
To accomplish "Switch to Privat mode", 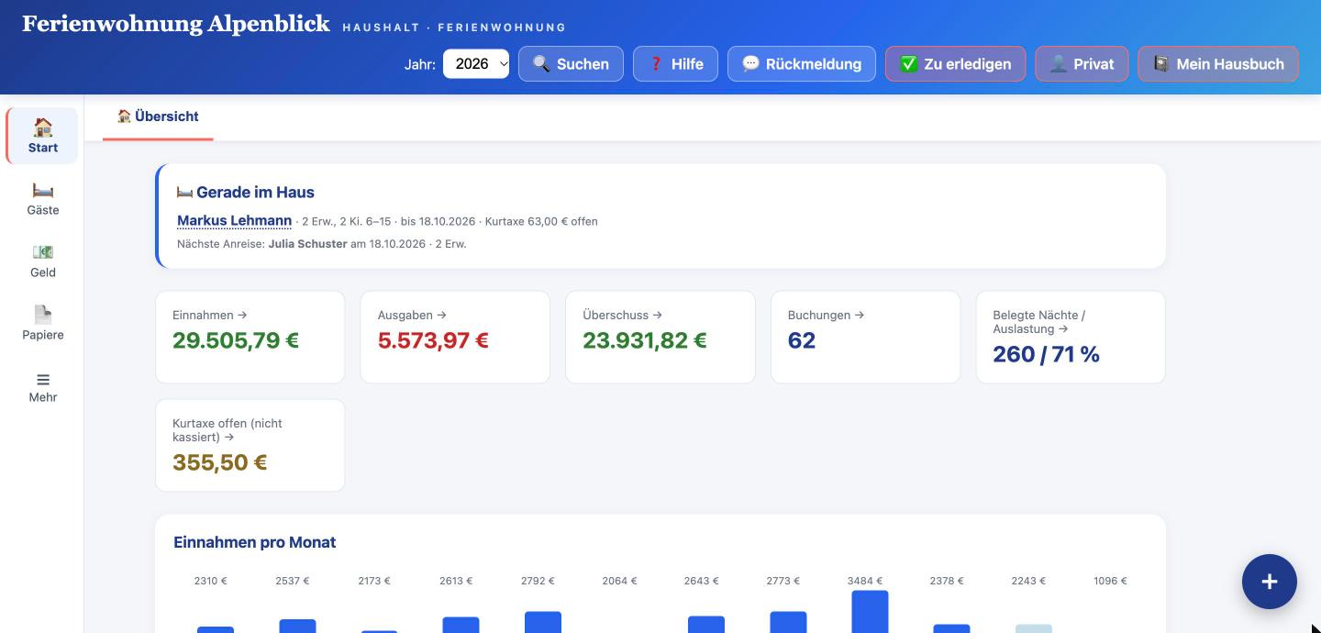I will pos(1082,64).
